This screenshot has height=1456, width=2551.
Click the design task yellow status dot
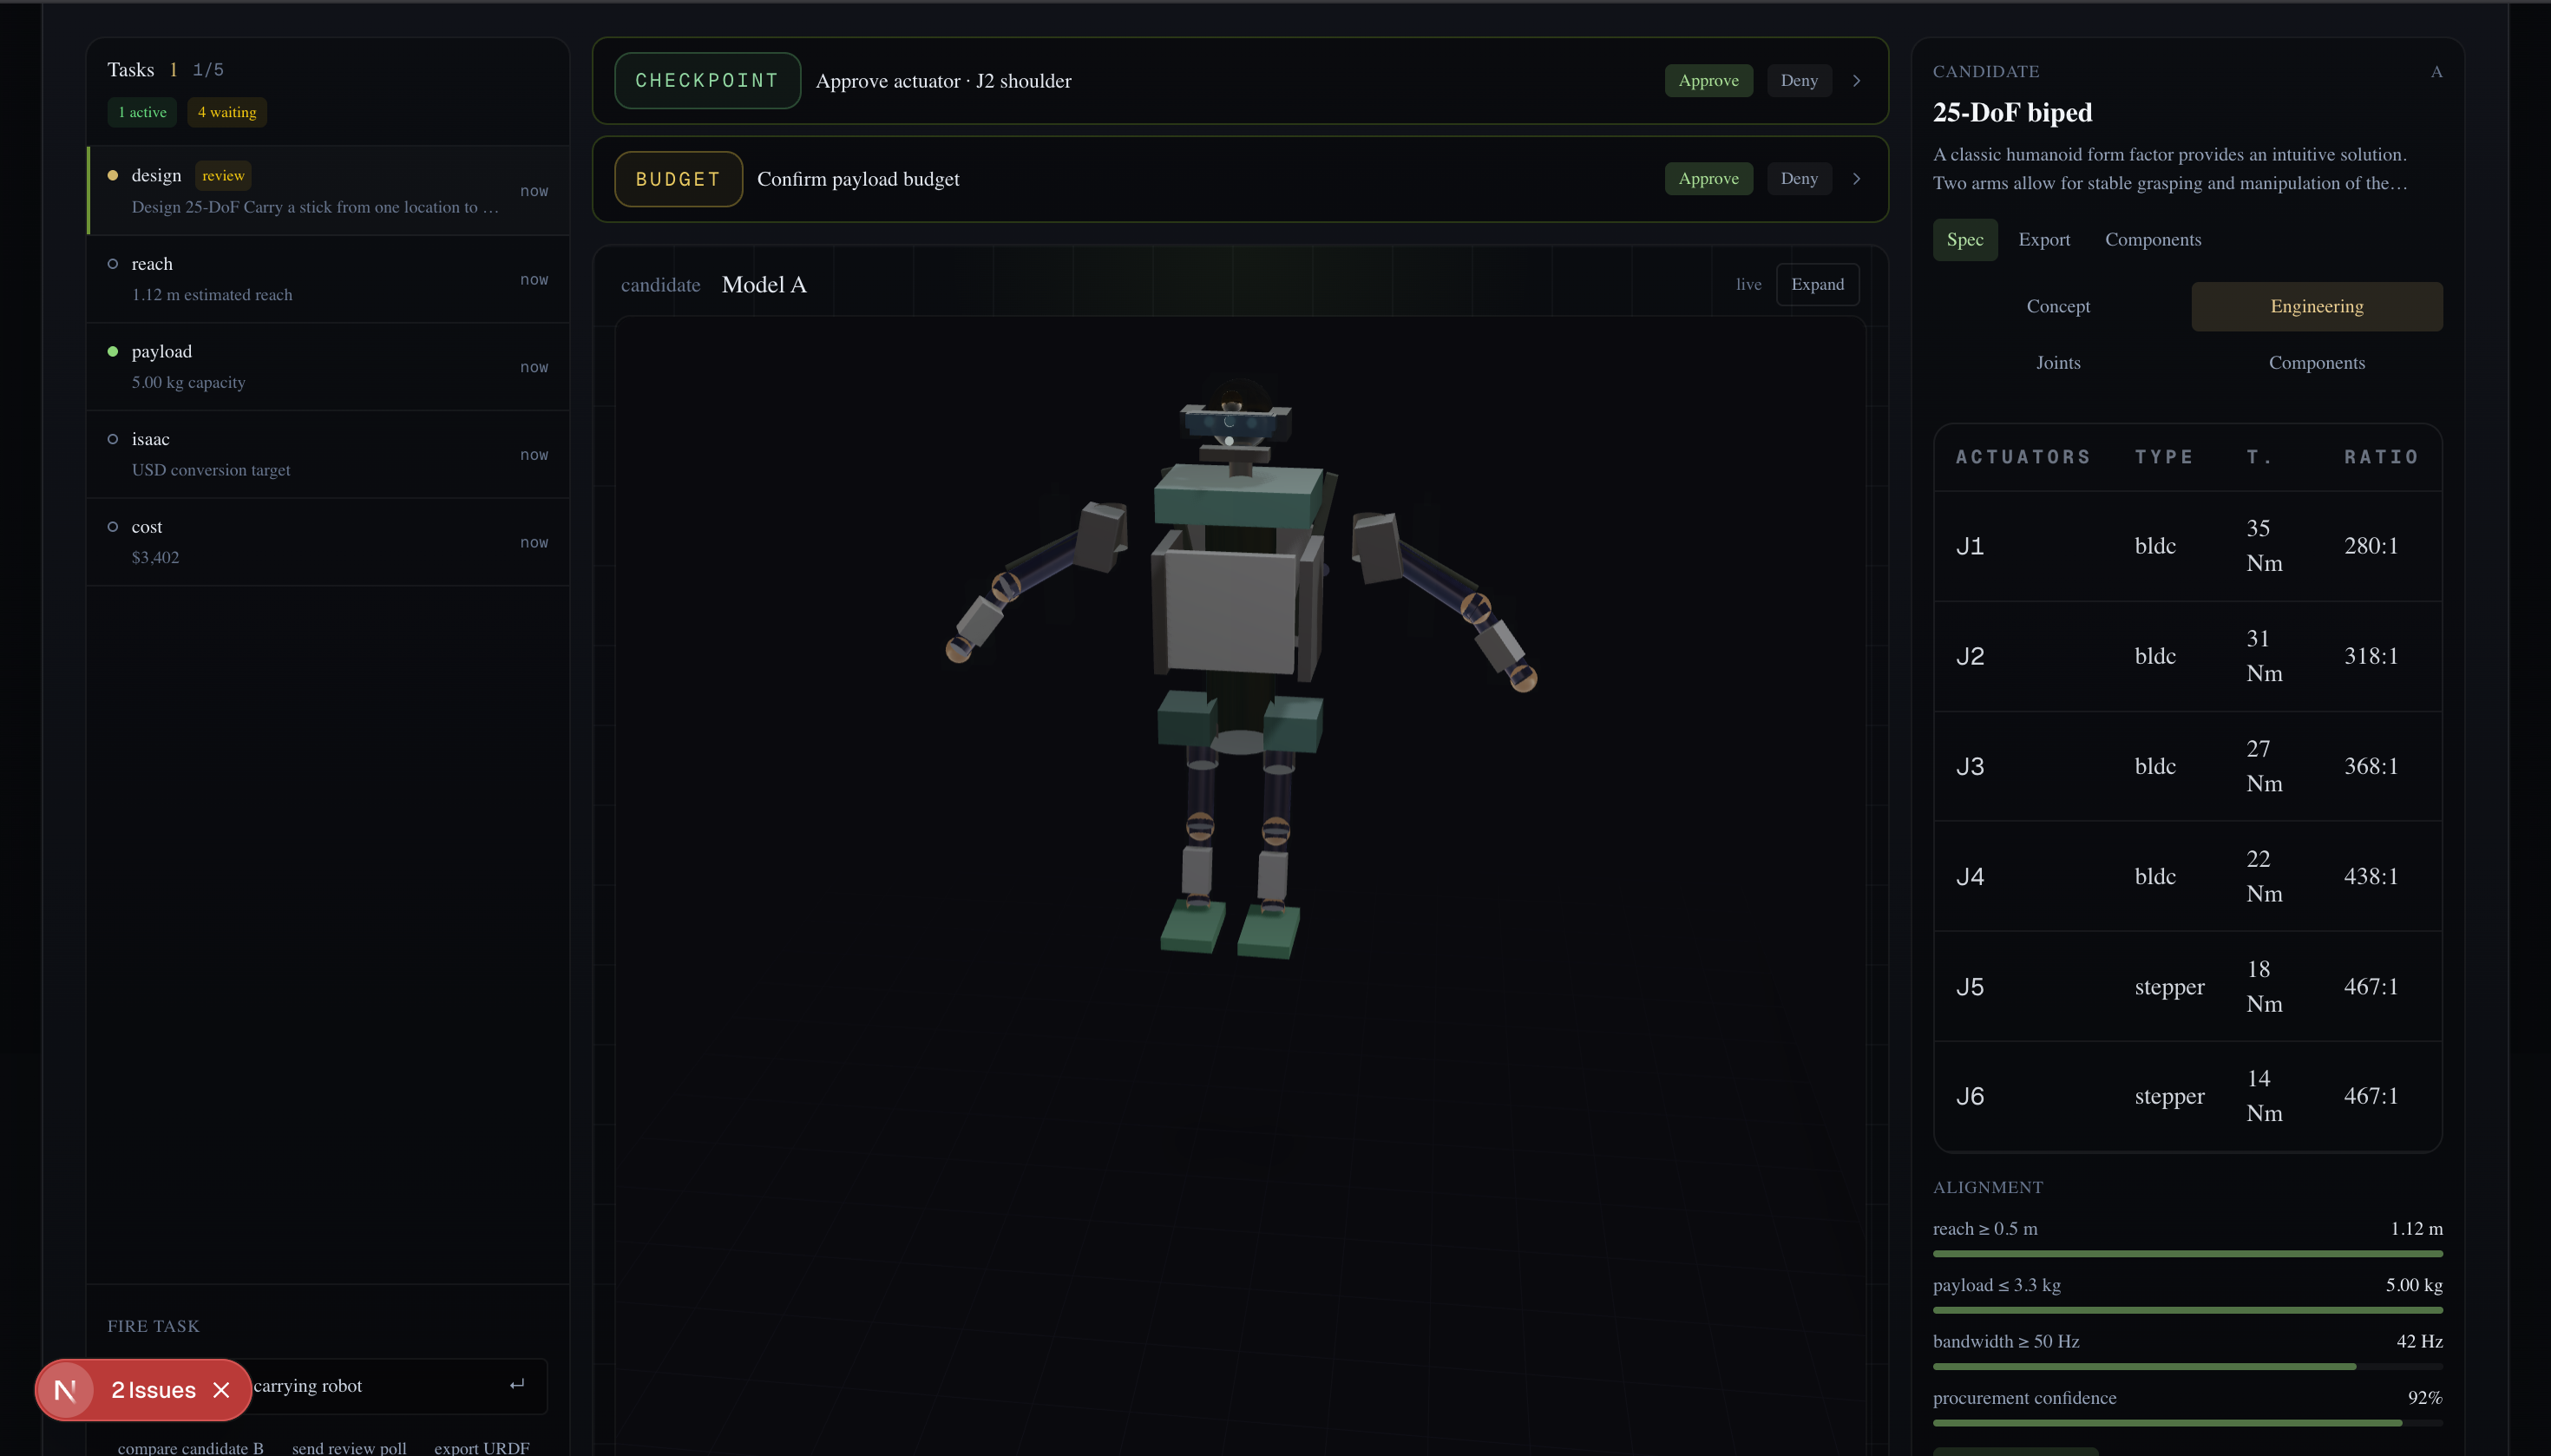pos(113,176)
